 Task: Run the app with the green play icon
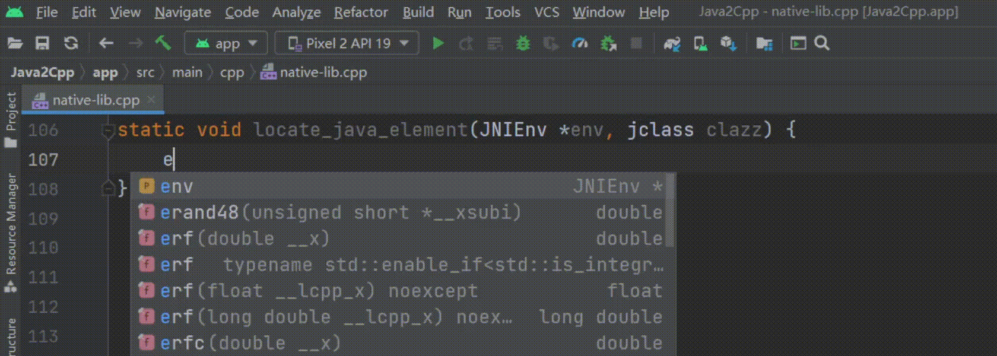[439, 43]
